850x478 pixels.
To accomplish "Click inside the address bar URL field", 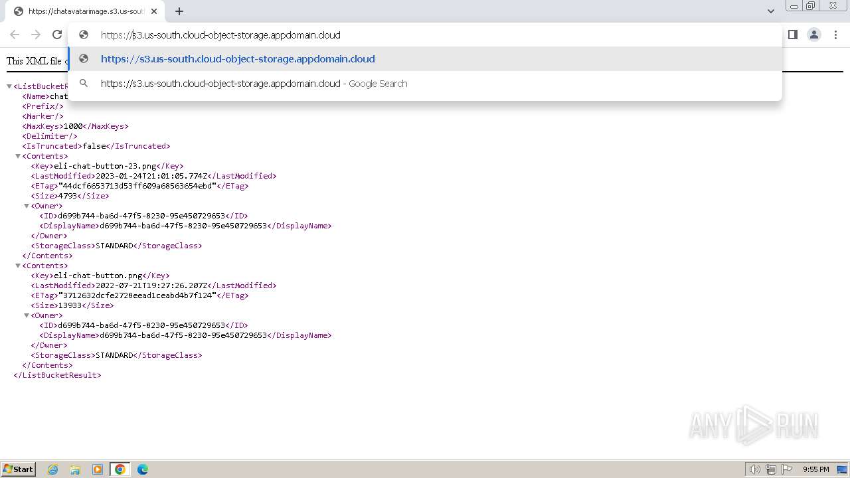I will [x=425, y=35].
